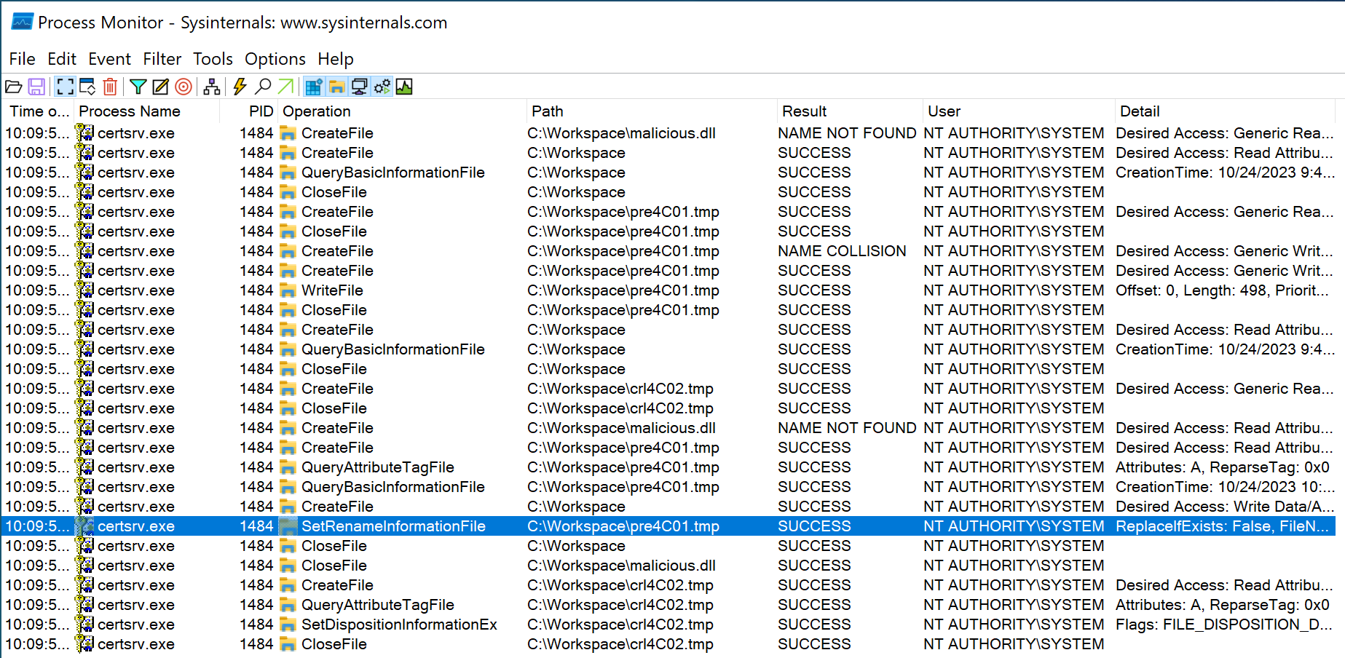Click the C:\Workspace\pre4C01.tmp path in the WriteFile row

pyautogui.click(x=623, y=290)
